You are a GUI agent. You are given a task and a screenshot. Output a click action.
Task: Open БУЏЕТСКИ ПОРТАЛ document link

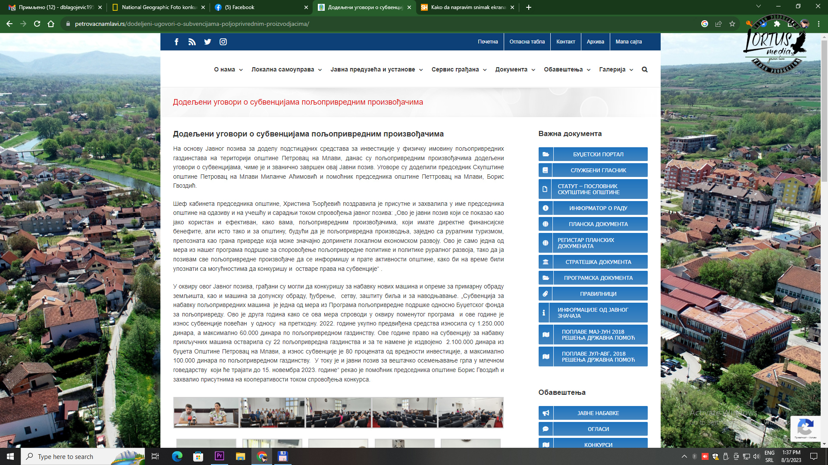click(598, 154)
